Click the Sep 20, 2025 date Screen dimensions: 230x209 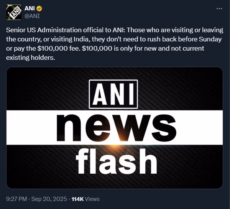[53, 199]
